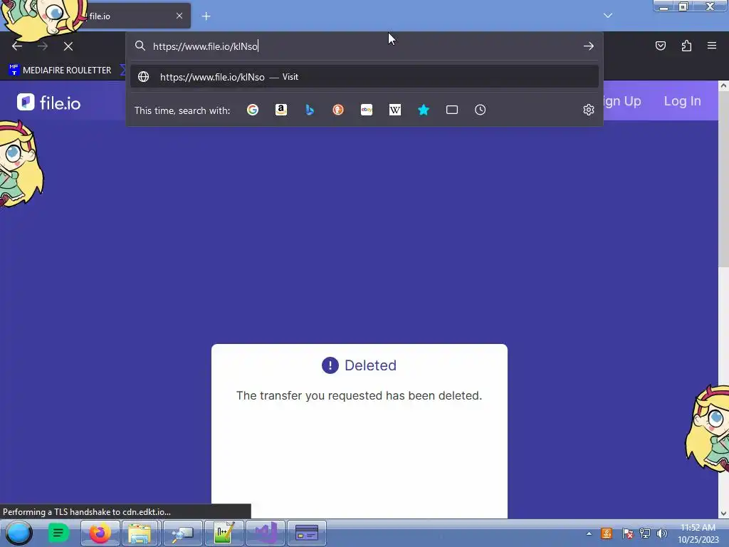
Task: Search bookmarks using the star icon
Action: [x=424, y=110]
